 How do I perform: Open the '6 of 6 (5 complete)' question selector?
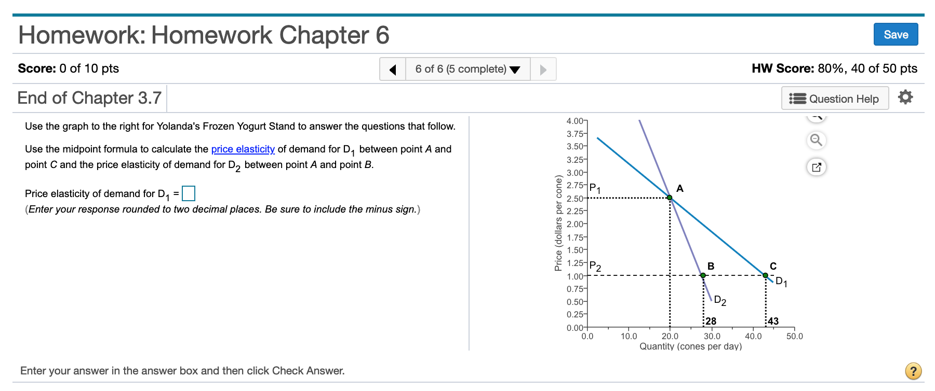click(461, 68)
